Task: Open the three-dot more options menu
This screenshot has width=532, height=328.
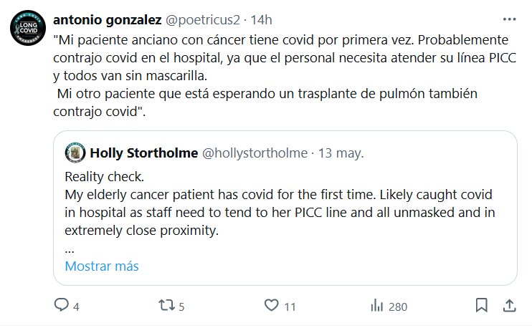Action: (x=508, y=19)
